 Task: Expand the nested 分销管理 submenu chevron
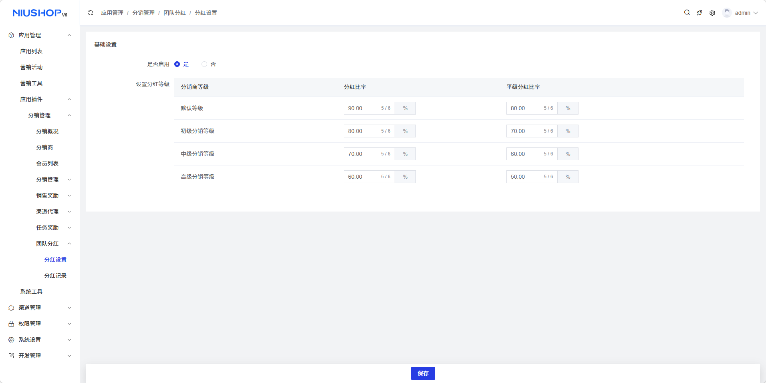click(x=69, y=179)
